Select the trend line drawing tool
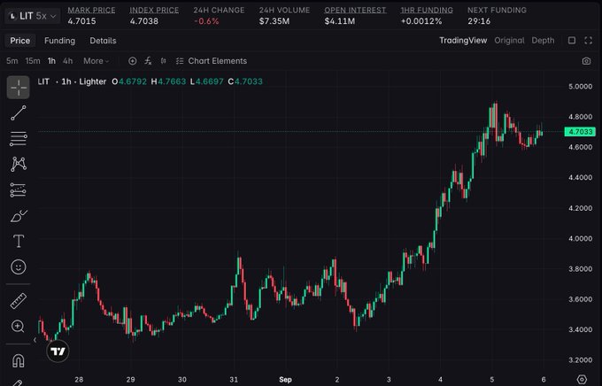602x386 pixels. [18, 113]
